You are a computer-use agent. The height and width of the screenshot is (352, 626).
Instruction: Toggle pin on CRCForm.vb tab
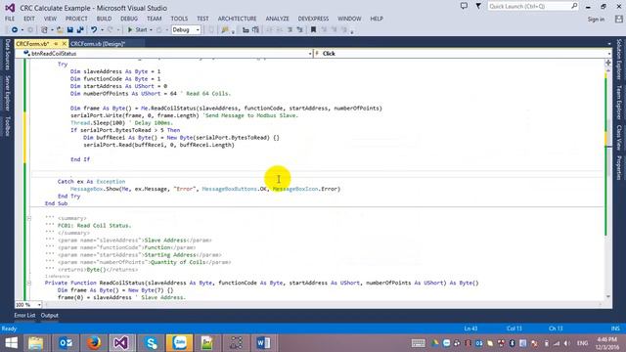point(57,43)
